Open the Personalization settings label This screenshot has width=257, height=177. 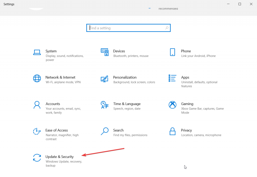click(125, 77)
